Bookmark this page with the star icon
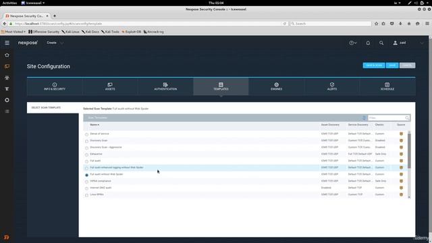The width and height of the screenshot is (432, 243). pyautogui.click(x=377, y=24)
